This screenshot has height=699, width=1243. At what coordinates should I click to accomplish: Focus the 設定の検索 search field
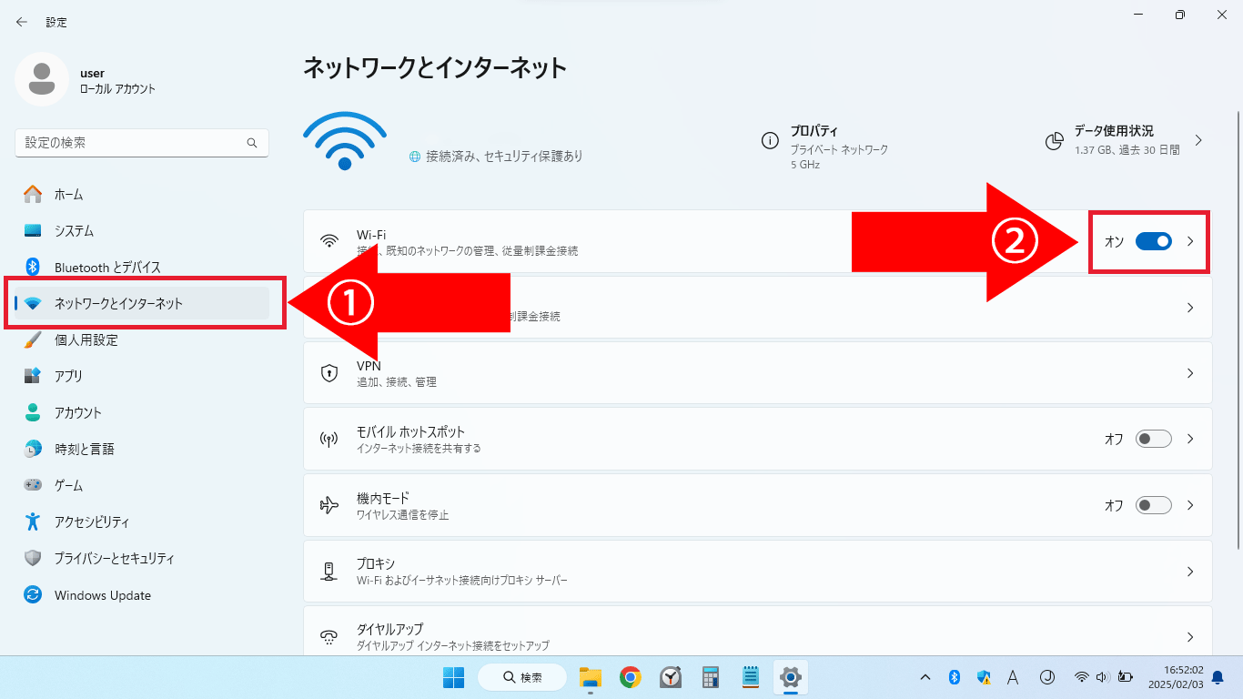tap(132, 143)
